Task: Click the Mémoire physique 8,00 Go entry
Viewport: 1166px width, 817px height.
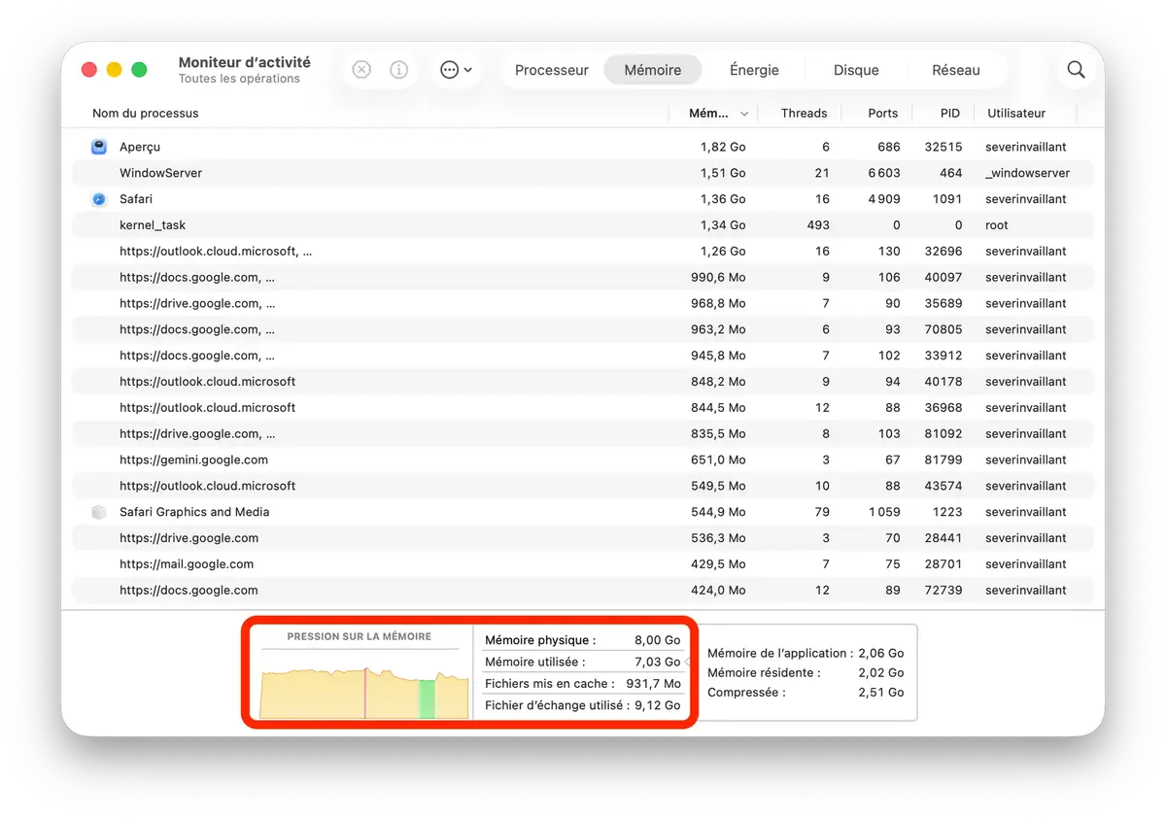Action: pos(583,640)
